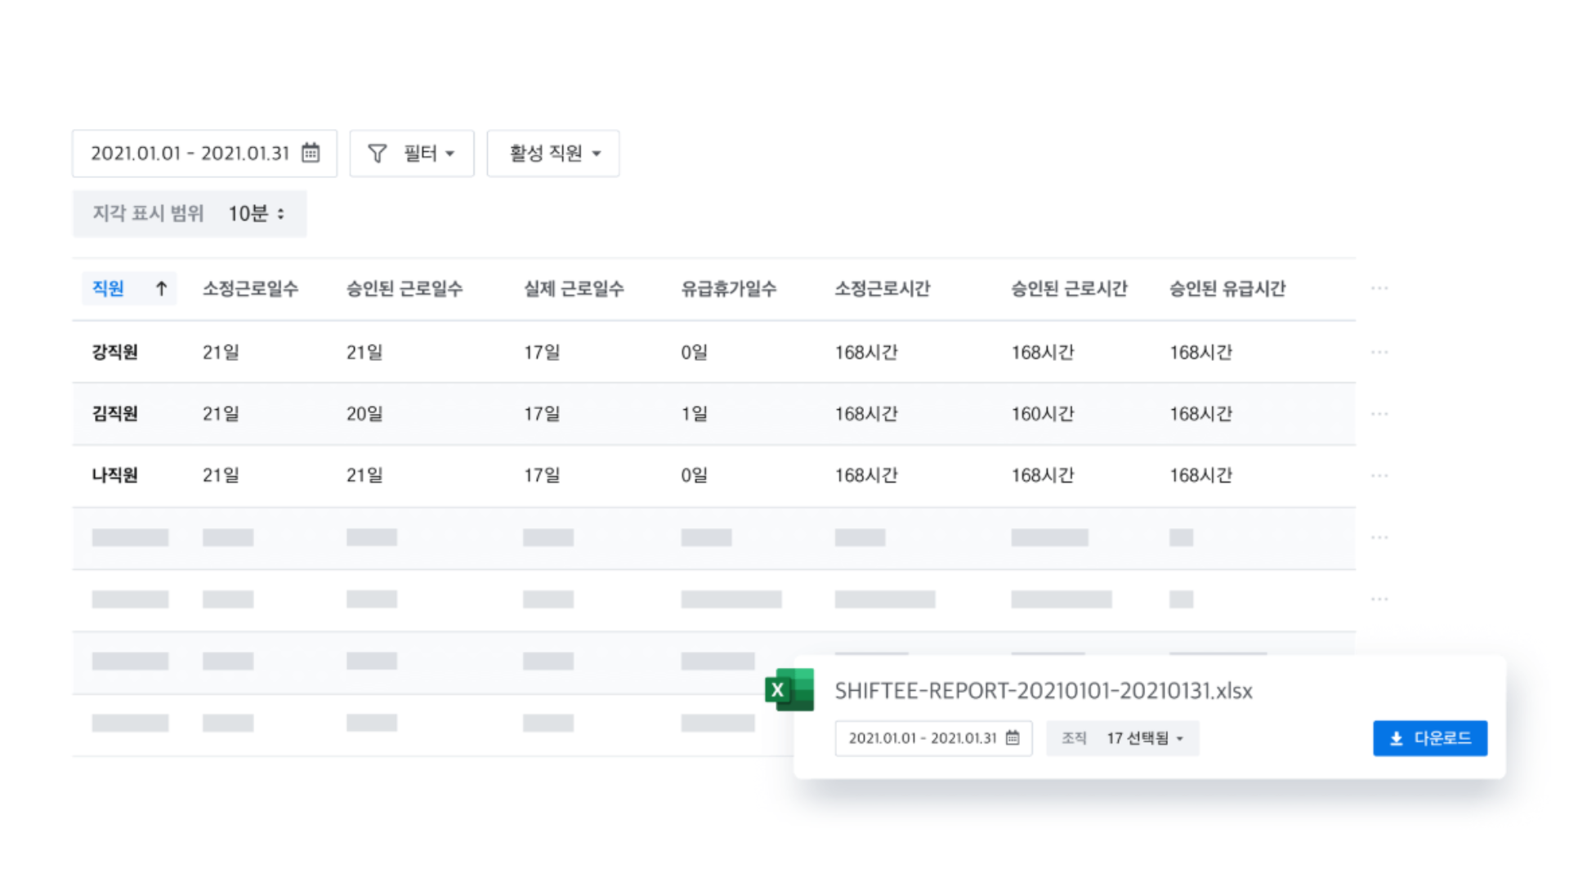Open more options for 강직원 row
1569x882 pixels.
[1379, 352]
